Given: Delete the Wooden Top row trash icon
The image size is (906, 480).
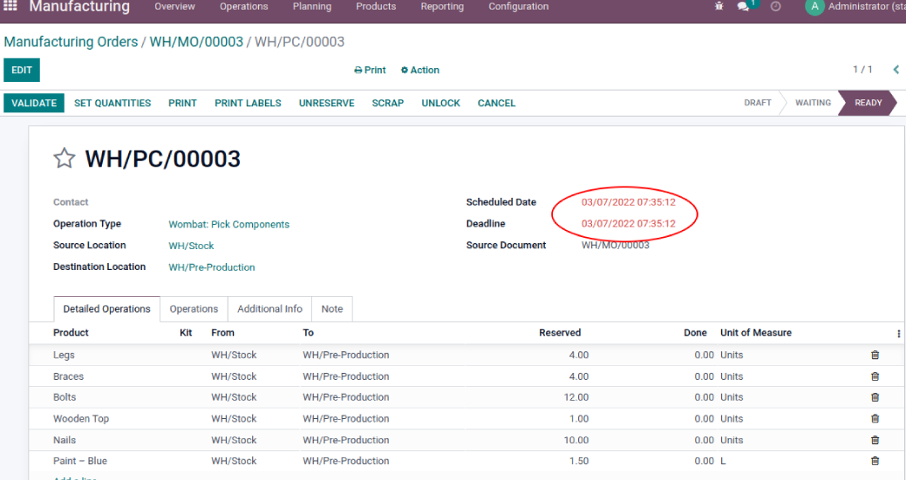Looking at the screenshot, I should click(875, 418).
